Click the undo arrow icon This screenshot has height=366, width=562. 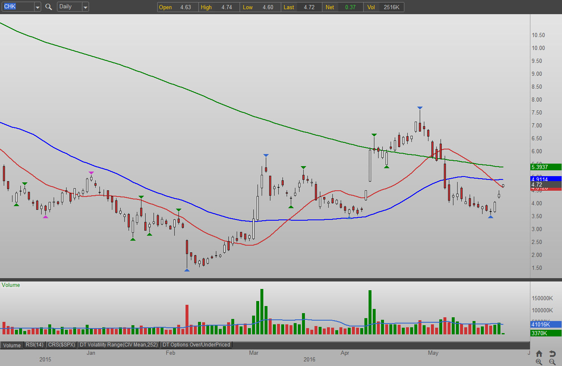[x=552, y=354]
